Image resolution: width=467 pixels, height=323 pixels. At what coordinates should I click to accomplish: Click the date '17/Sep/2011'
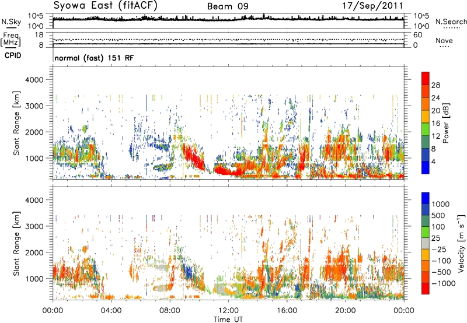click(372, 6)
